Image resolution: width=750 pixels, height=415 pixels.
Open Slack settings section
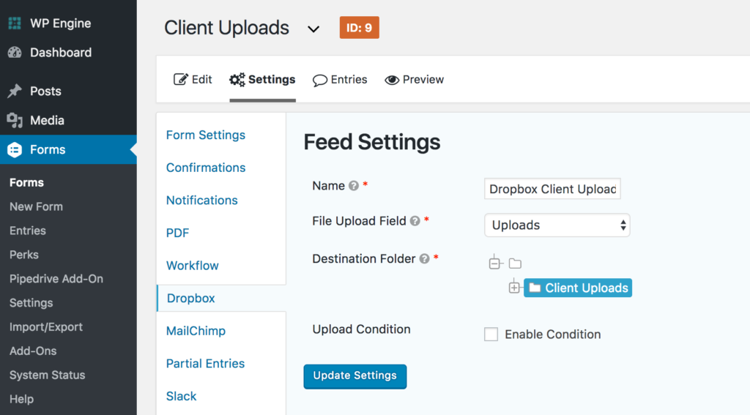[x=182, y=396]
